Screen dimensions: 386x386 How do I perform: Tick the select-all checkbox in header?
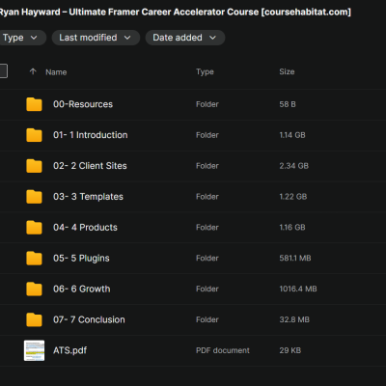3,71
